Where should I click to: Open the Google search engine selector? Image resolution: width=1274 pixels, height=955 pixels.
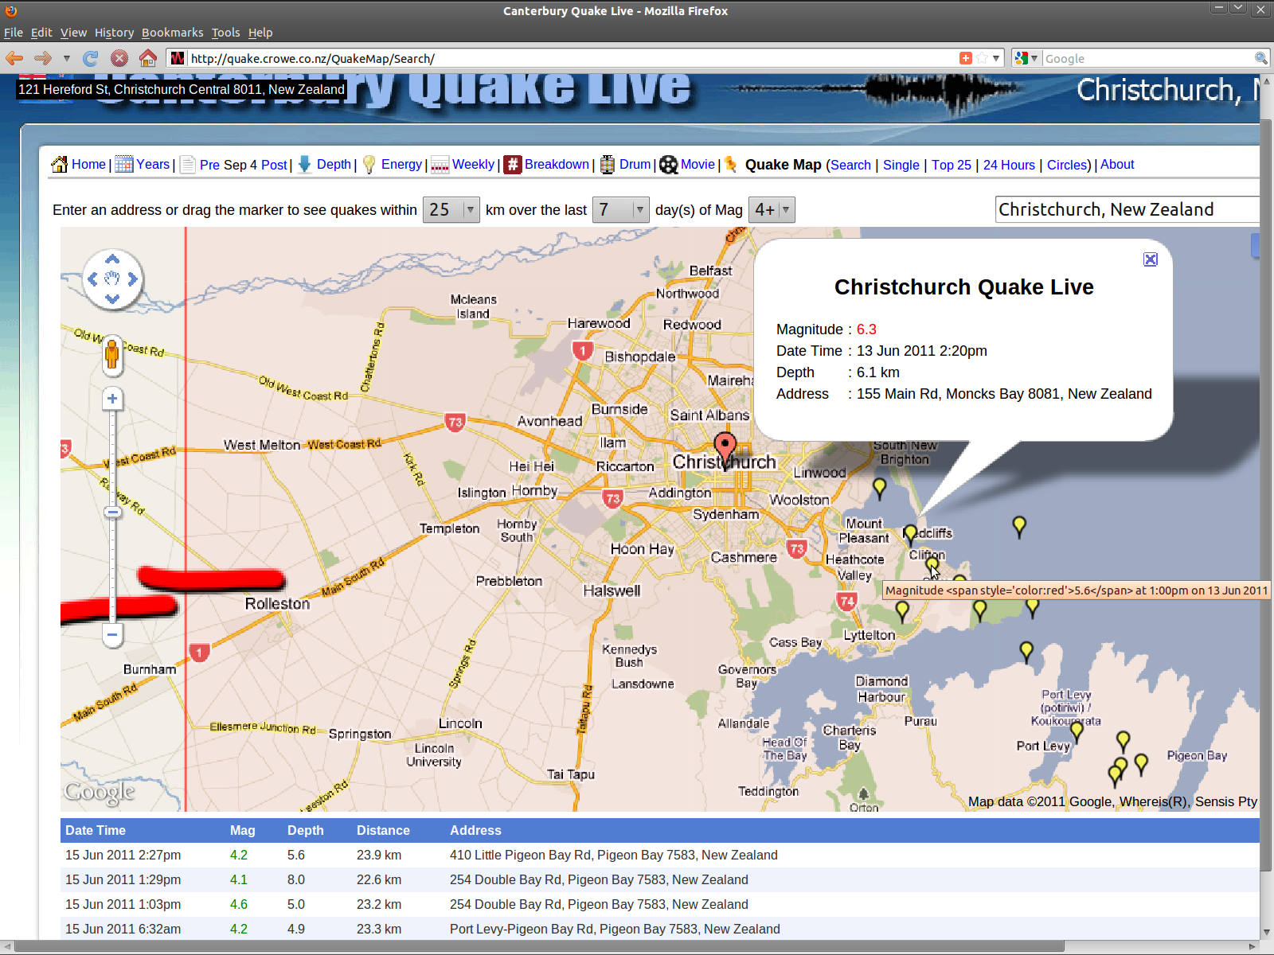tap(1026, 58)
